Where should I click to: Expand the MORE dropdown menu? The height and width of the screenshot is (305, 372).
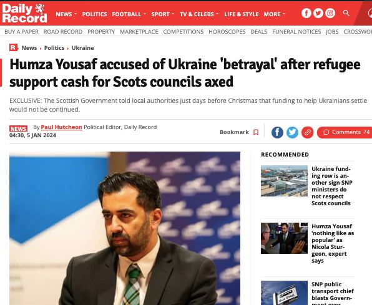[x=274, y=14]
